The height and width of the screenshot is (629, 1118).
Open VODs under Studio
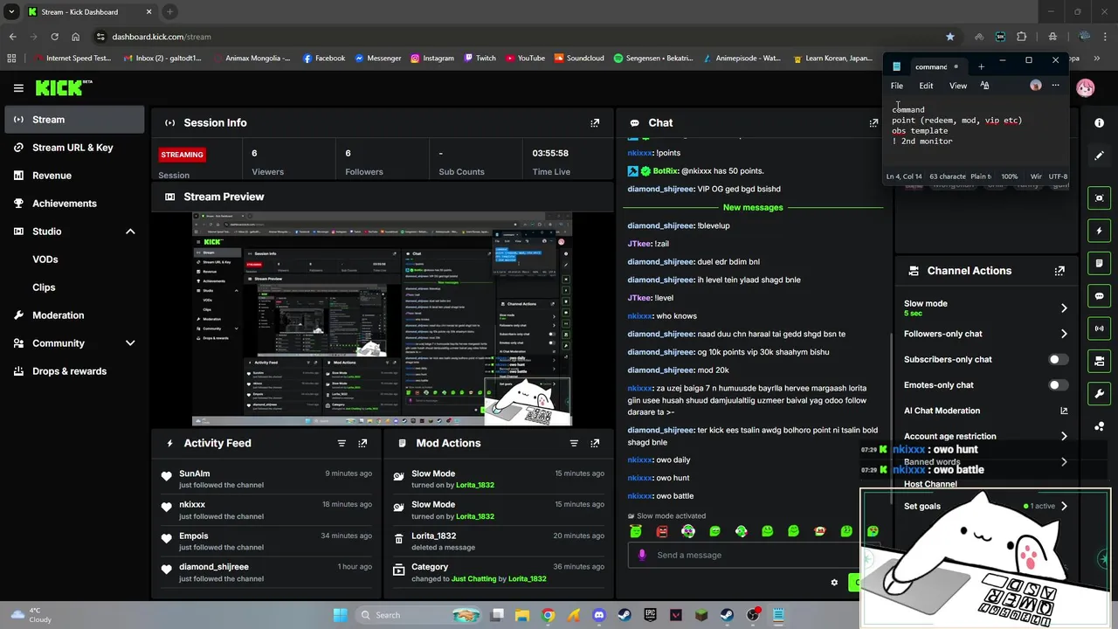(x=45, y=259)
